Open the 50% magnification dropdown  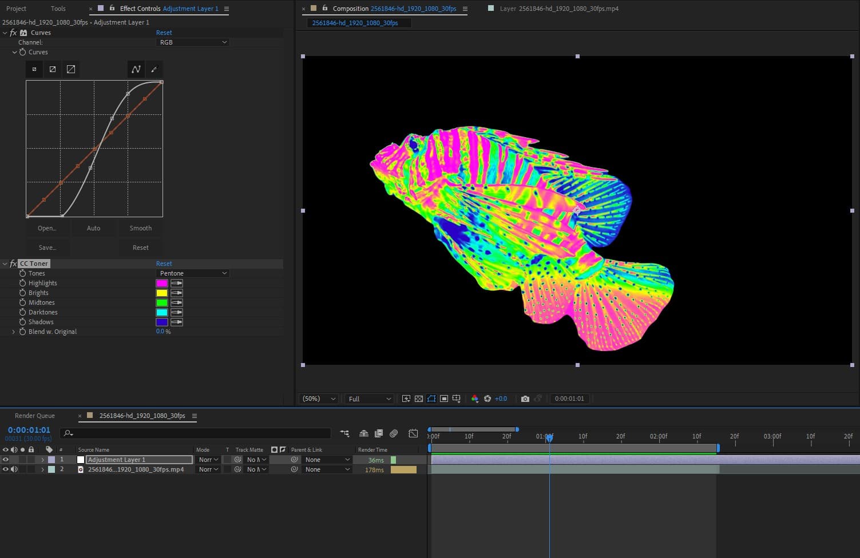[319, 398]
